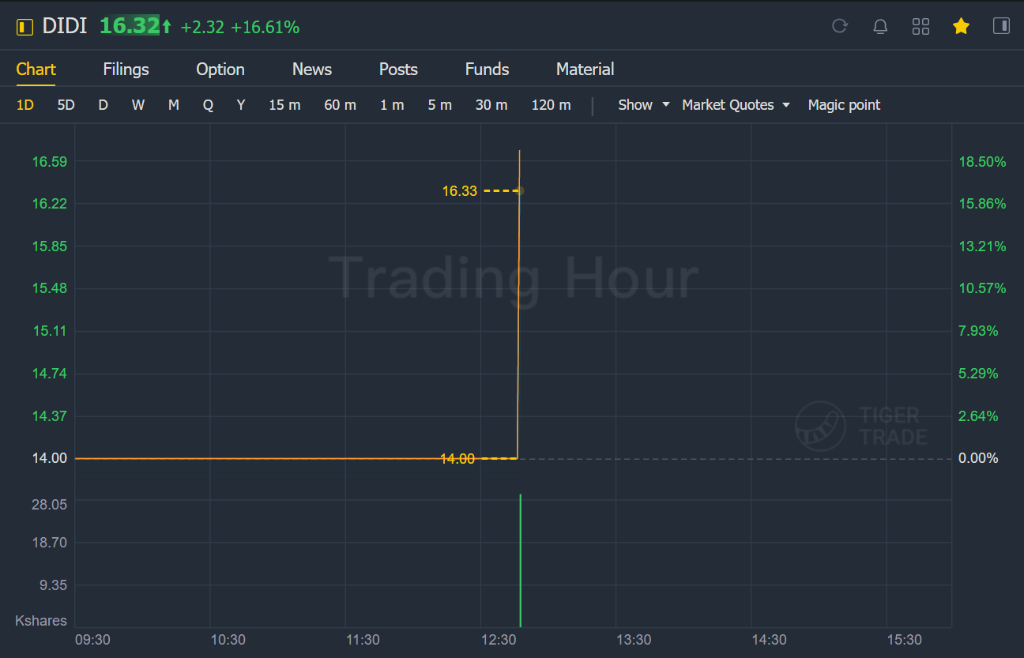Screen dimensions: 1024x658
Task: Click the 16.59 price axis label
Action: click(x=50, y=162)
